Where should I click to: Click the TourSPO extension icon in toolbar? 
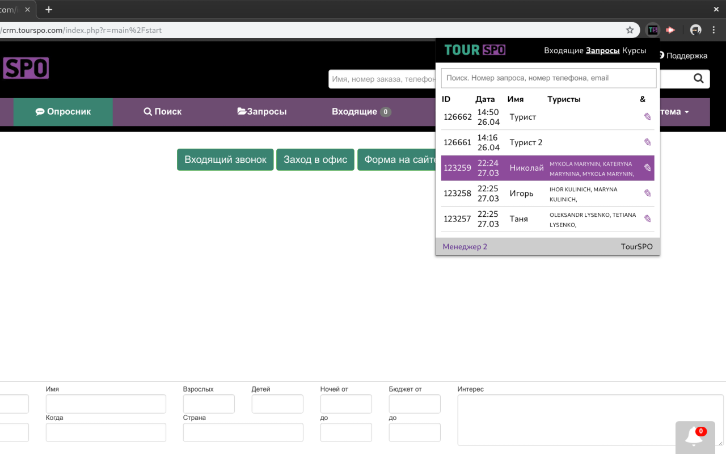click(653, 30)
